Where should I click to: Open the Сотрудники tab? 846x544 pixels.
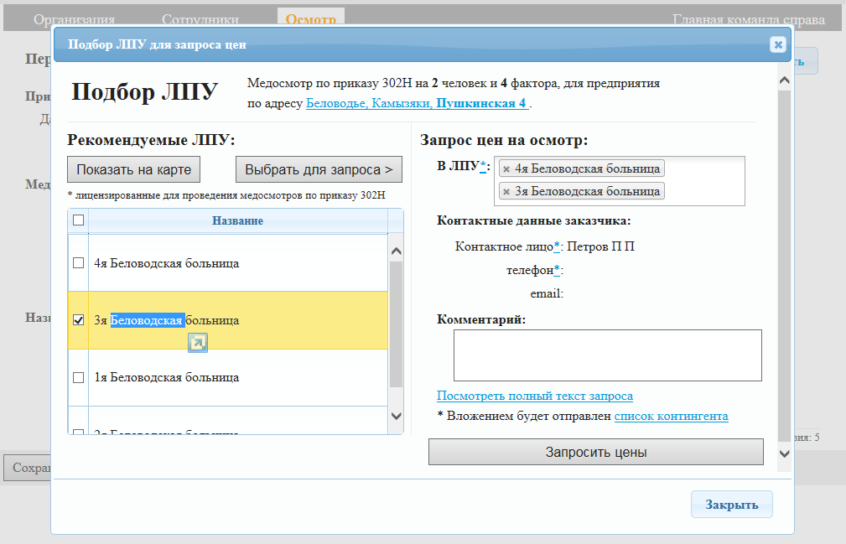(200, 19)
